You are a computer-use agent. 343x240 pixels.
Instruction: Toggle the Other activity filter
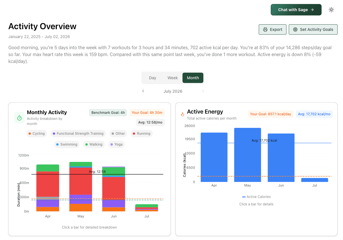(x=118, y=134)
